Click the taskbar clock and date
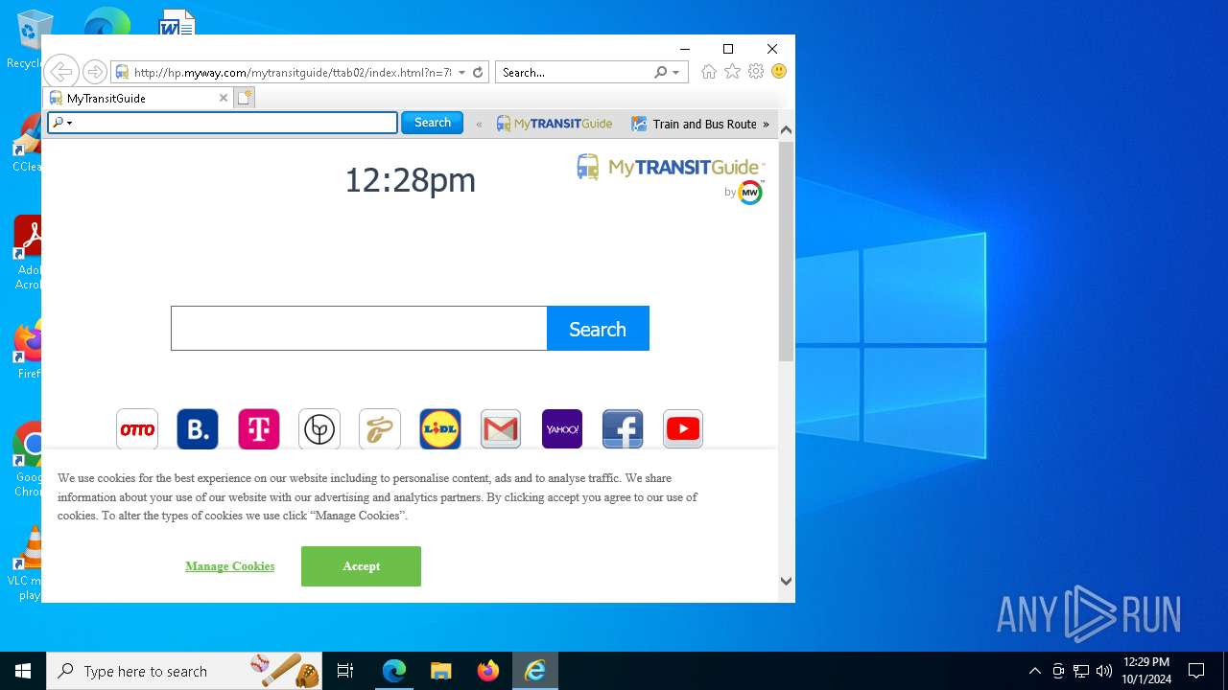This screenshot has width=1228, height=690. tap(1146, 671)
